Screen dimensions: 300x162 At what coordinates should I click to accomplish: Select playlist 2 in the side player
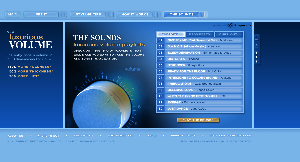click(x=256, y=57)
